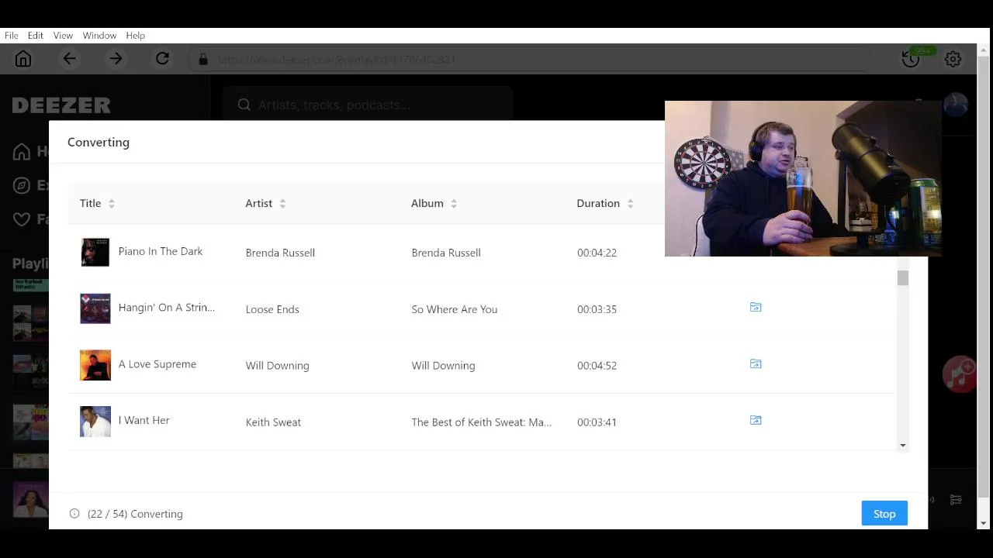The width and height of the screenshot is (993, 558).
Task: Click the Deezer search field
Action: coord(368,105)
